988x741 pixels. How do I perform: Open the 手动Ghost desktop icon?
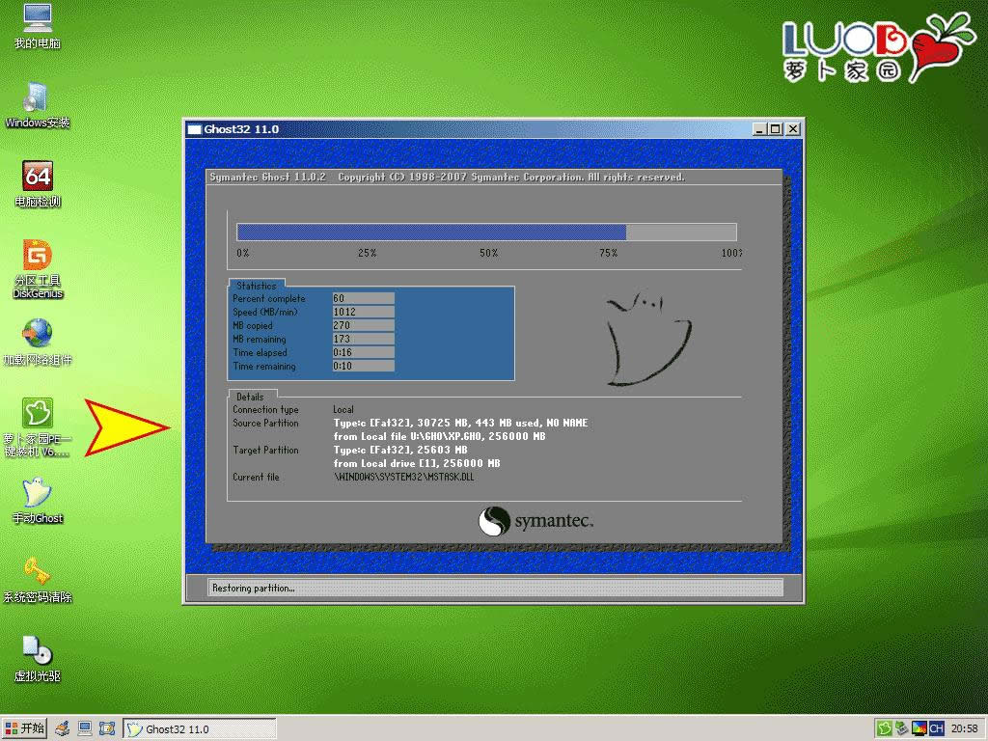coord(38,501)
